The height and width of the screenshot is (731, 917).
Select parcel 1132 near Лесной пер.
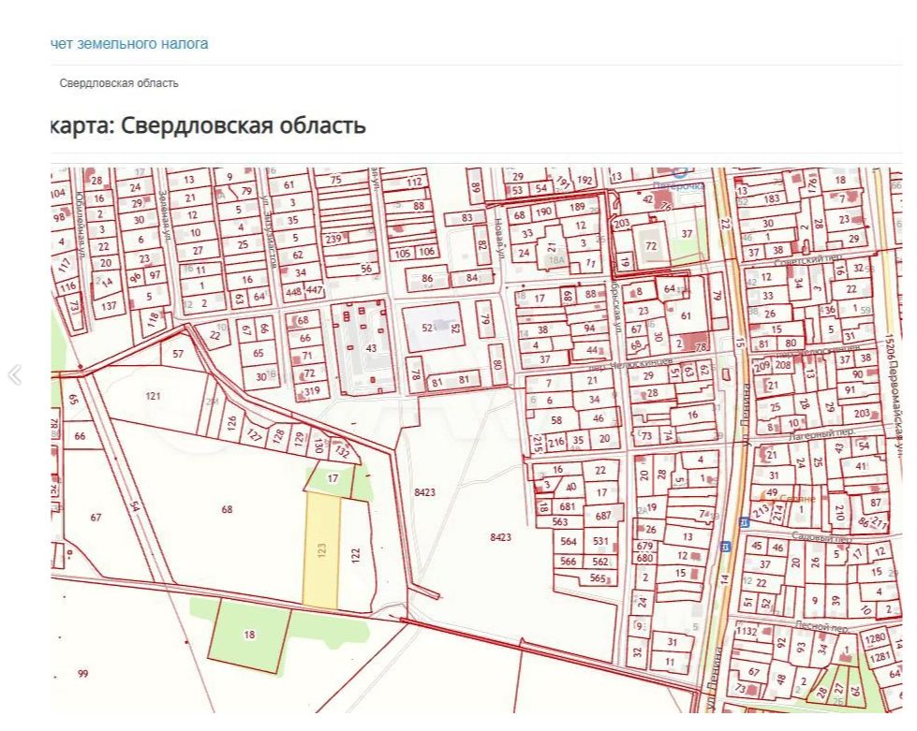(747, 631)
